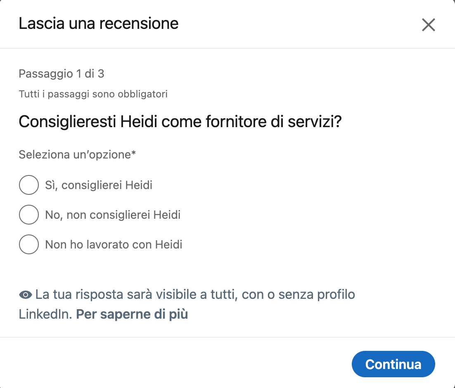455x388 pixels.
Task: Choose the No, non consiglierei Heidi radio circle
Action: point(29,215)
